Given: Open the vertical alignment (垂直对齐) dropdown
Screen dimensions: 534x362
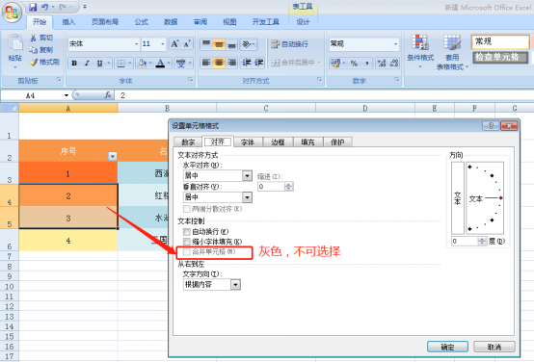Looking at the screenshot, I should click(x=248, y=197).
